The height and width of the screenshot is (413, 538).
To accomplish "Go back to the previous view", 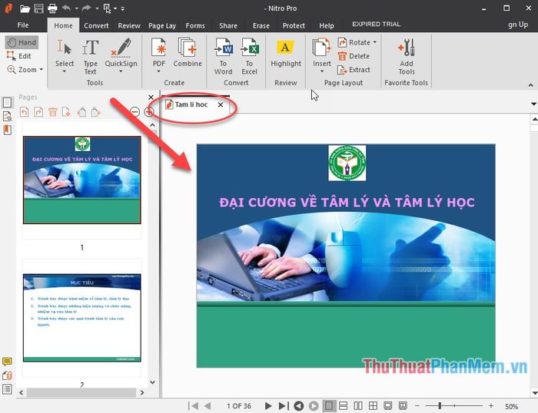I will (298, 406).
